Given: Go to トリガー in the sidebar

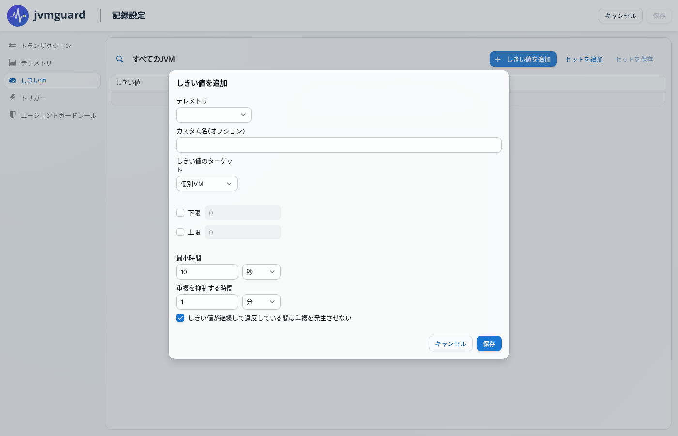Looking at the screenshot, I should 52,98.
